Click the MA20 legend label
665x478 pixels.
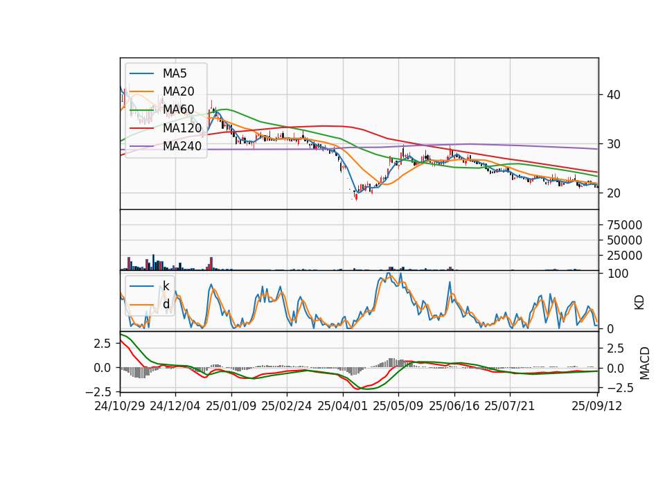pyautogui.click(x=178, y=91)
